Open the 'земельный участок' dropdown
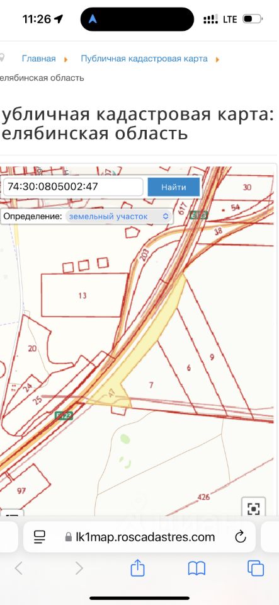This screenshot has width=279, height=605. (119, 216)
